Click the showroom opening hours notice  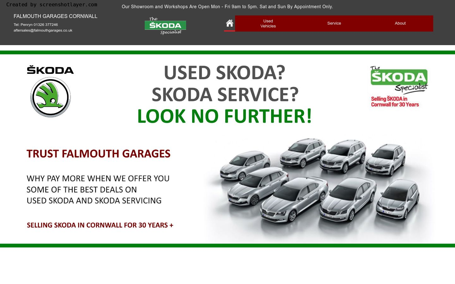227,7
